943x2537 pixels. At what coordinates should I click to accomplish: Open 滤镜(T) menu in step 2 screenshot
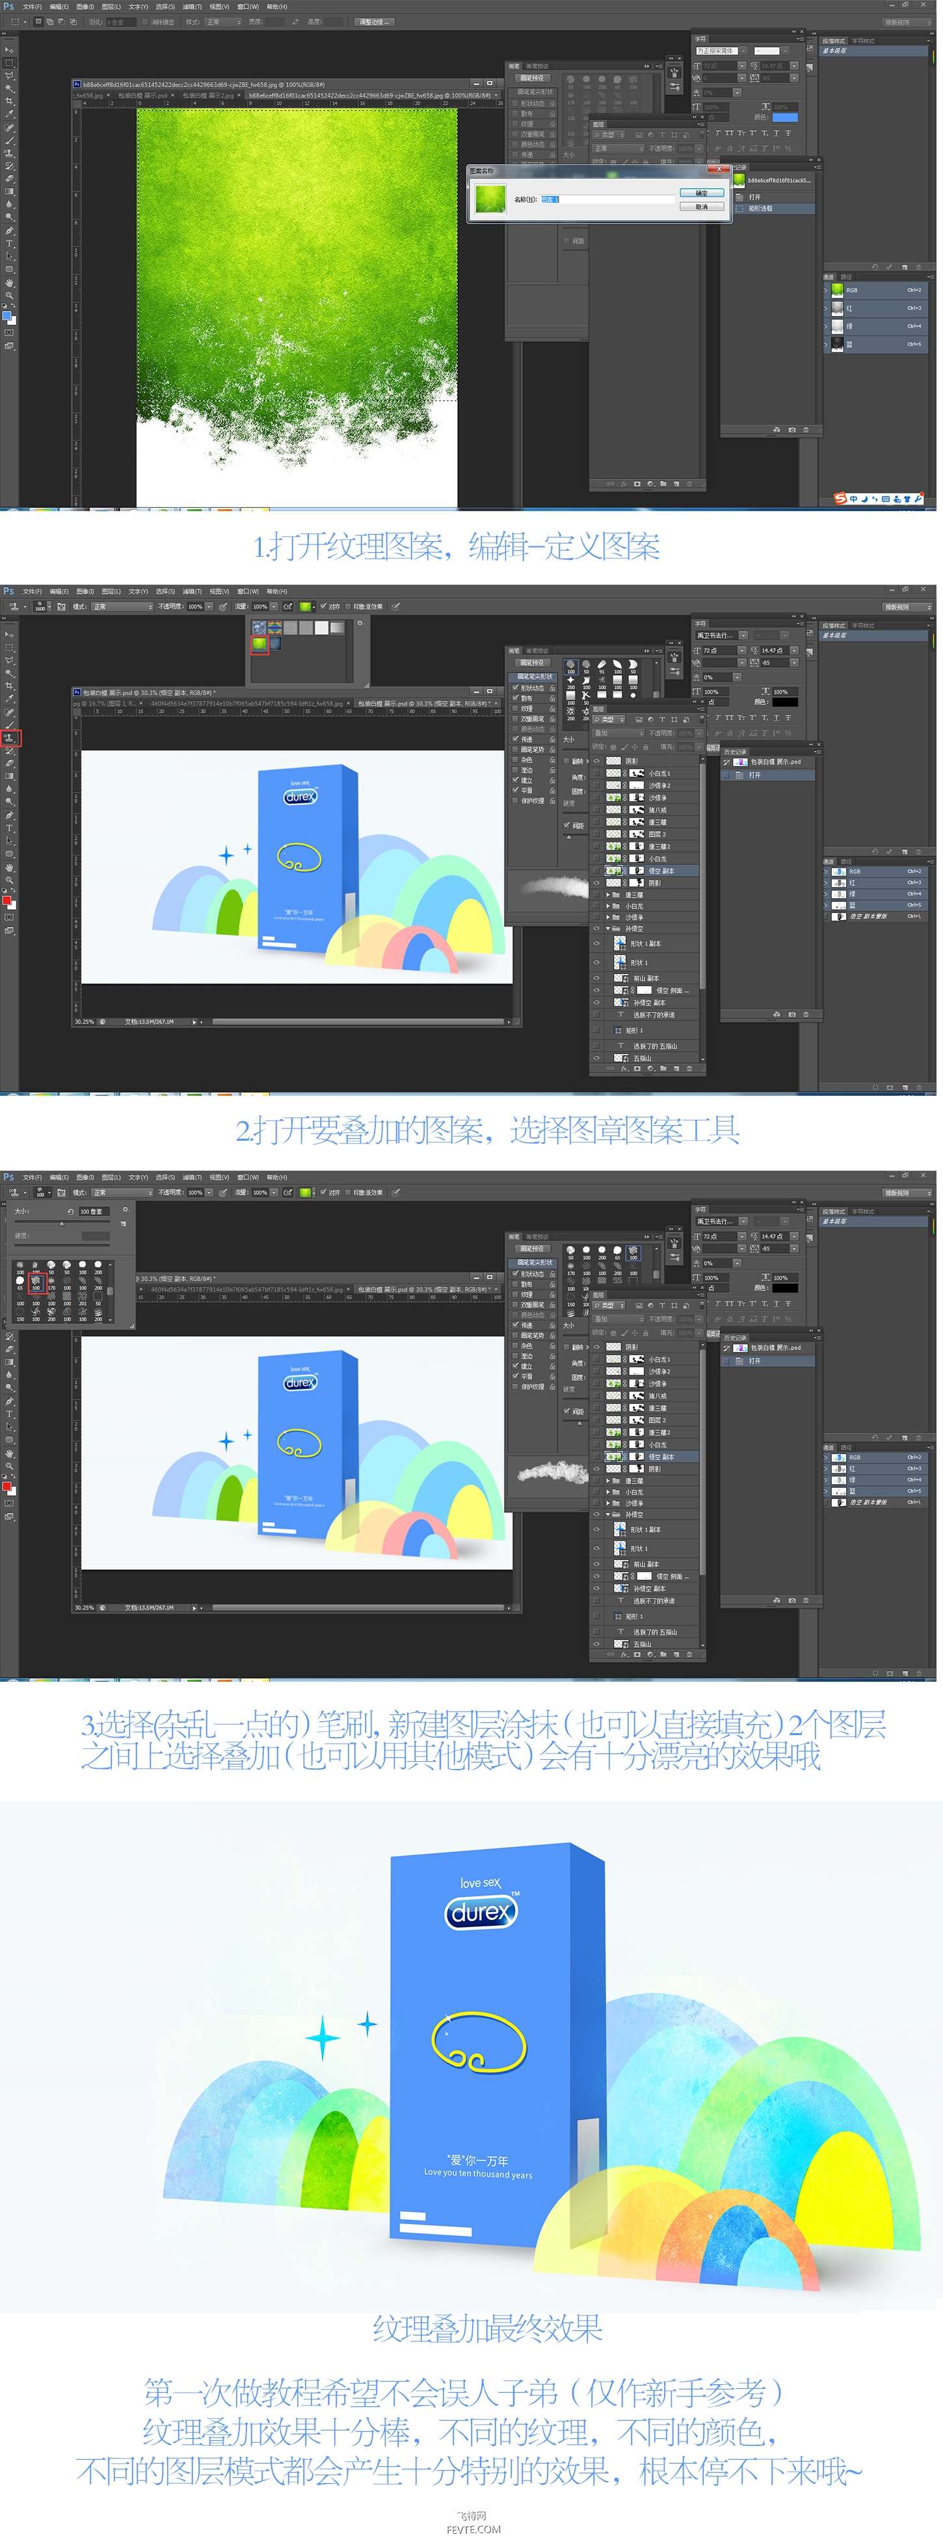[192, 592]
